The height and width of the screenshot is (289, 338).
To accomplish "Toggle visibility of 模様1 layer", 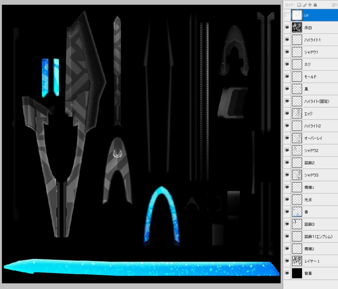I will click(x=287, y=187).
